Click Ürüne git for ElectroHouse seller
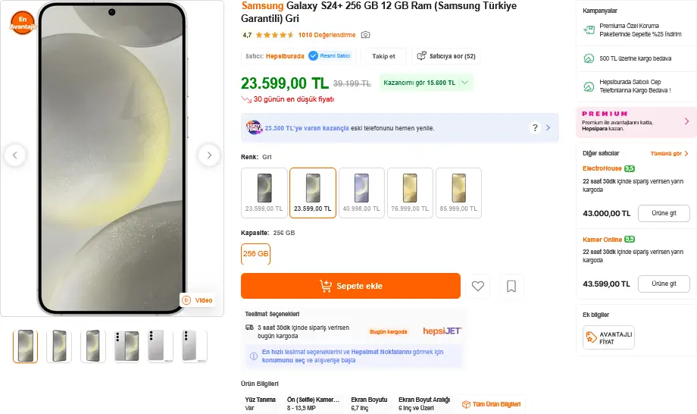This screenshot has height=414, width=697. coord(664,214)
